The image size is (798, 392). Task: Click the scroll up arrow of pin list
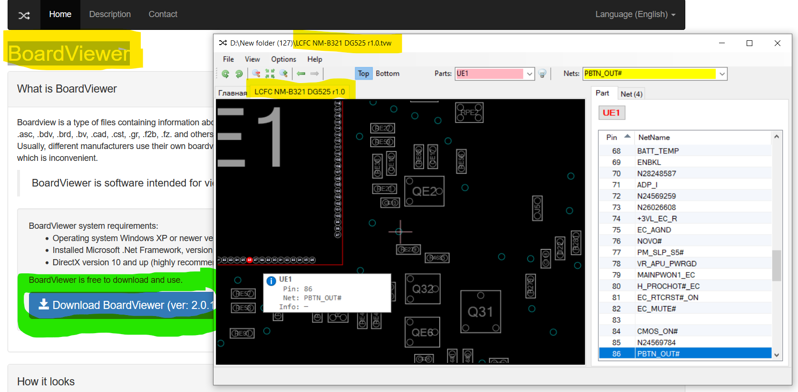(777, 136)
